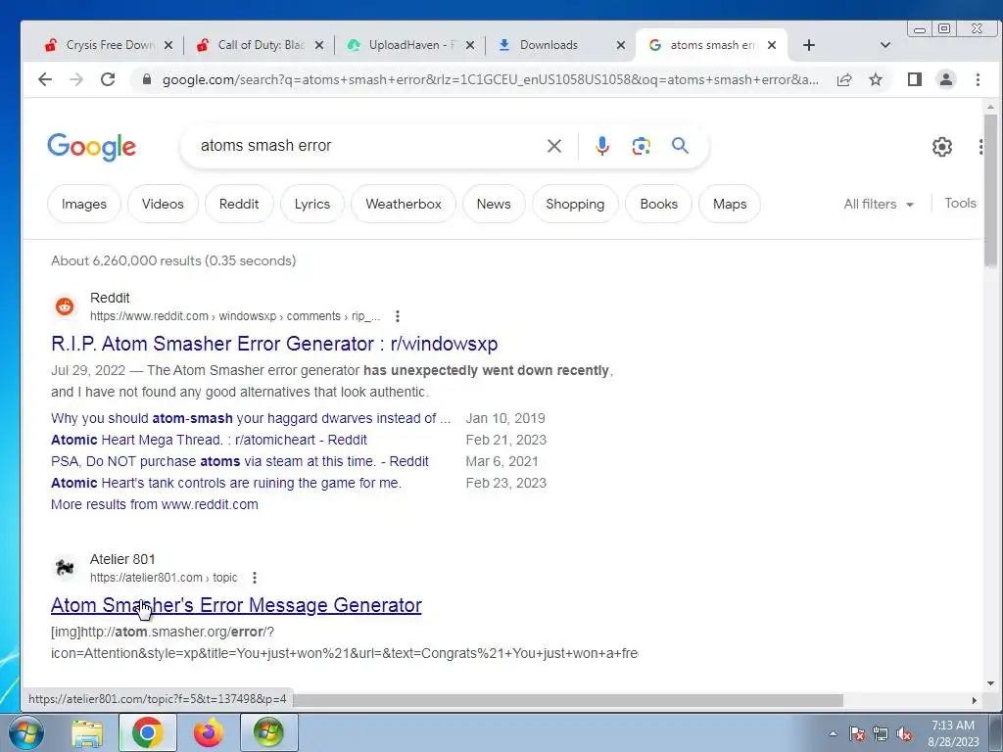The width and height of the screenshot is (1003, 752).
Task: Reload the page with the refresh icon
Action: pos(108,79)
